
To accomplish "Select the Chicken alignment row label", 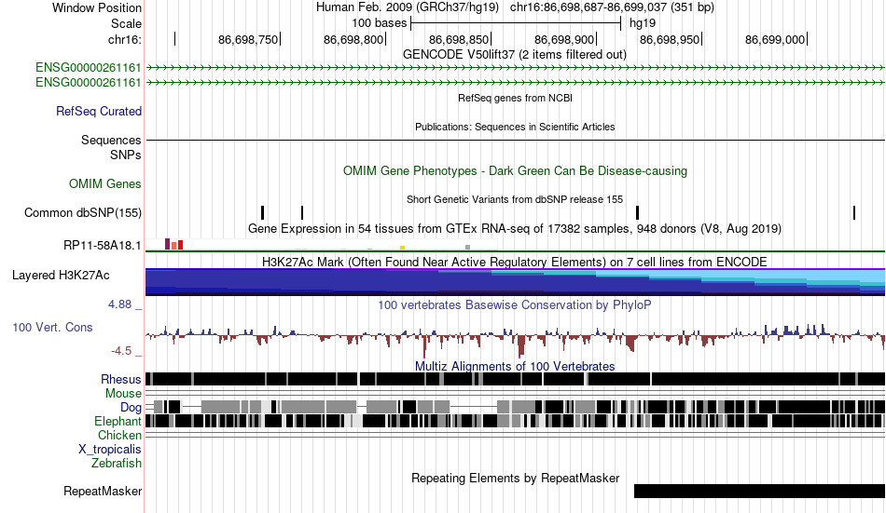I will [119, 435].
